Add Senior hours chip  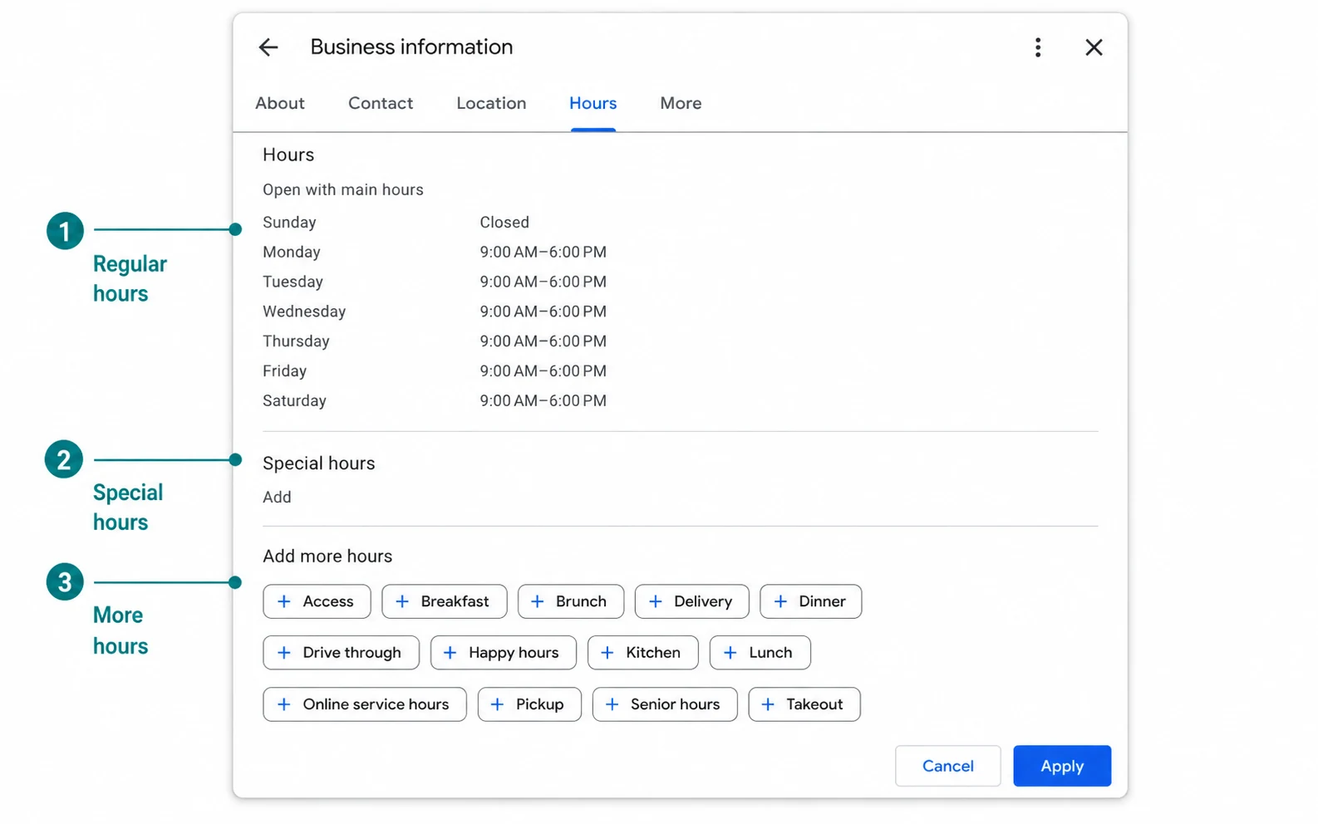pyautogui.click(x=665, y=704)
